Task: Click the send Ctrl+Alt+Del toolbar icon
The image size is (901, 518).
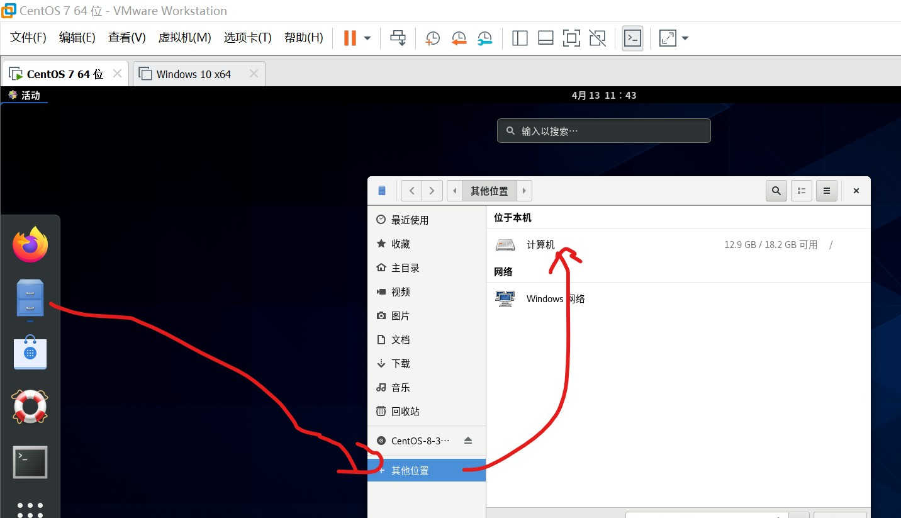Action: pos(398,38)
